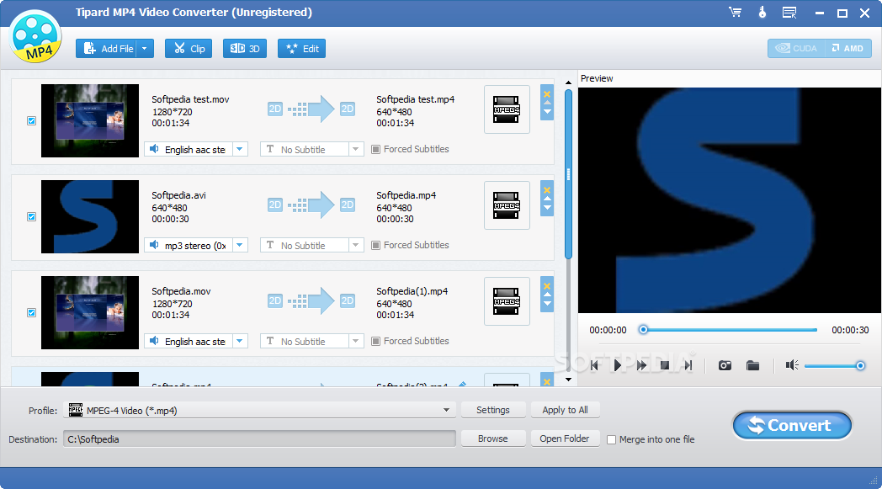Click MPEG4 format icon for Softpedia.mp4

[507, 205]
